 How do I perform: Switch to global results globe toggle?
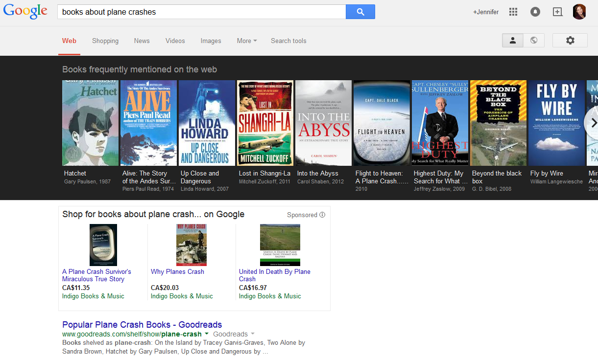(534, 41)
